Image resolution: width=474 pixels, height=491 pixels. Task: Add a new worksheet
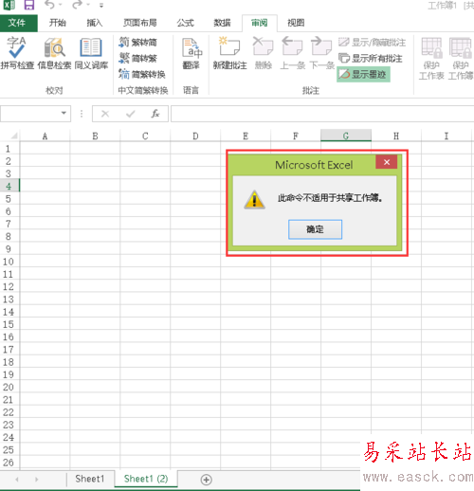[206, 480]
